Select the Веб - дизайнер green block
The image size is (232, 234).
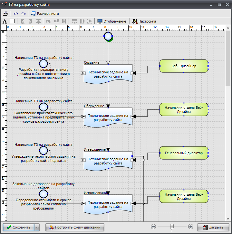[x=184, y=66]
